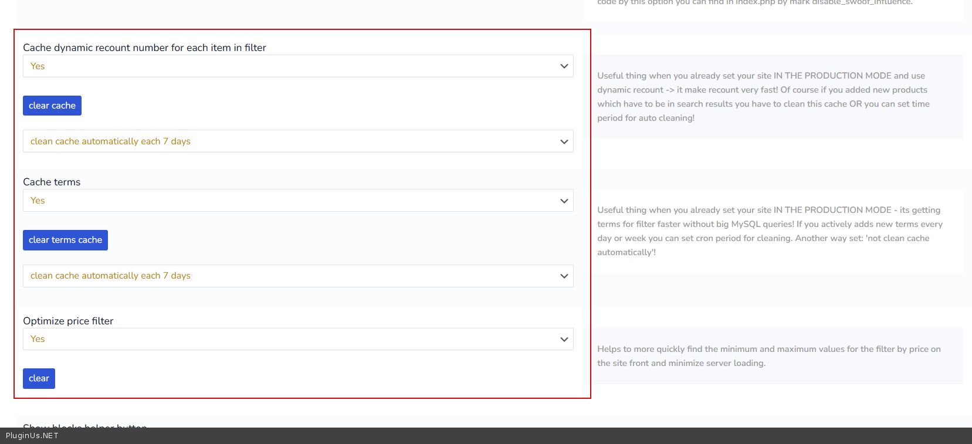Open the Cache dynamic recount Yes dropdown

[x=298, y=66]
